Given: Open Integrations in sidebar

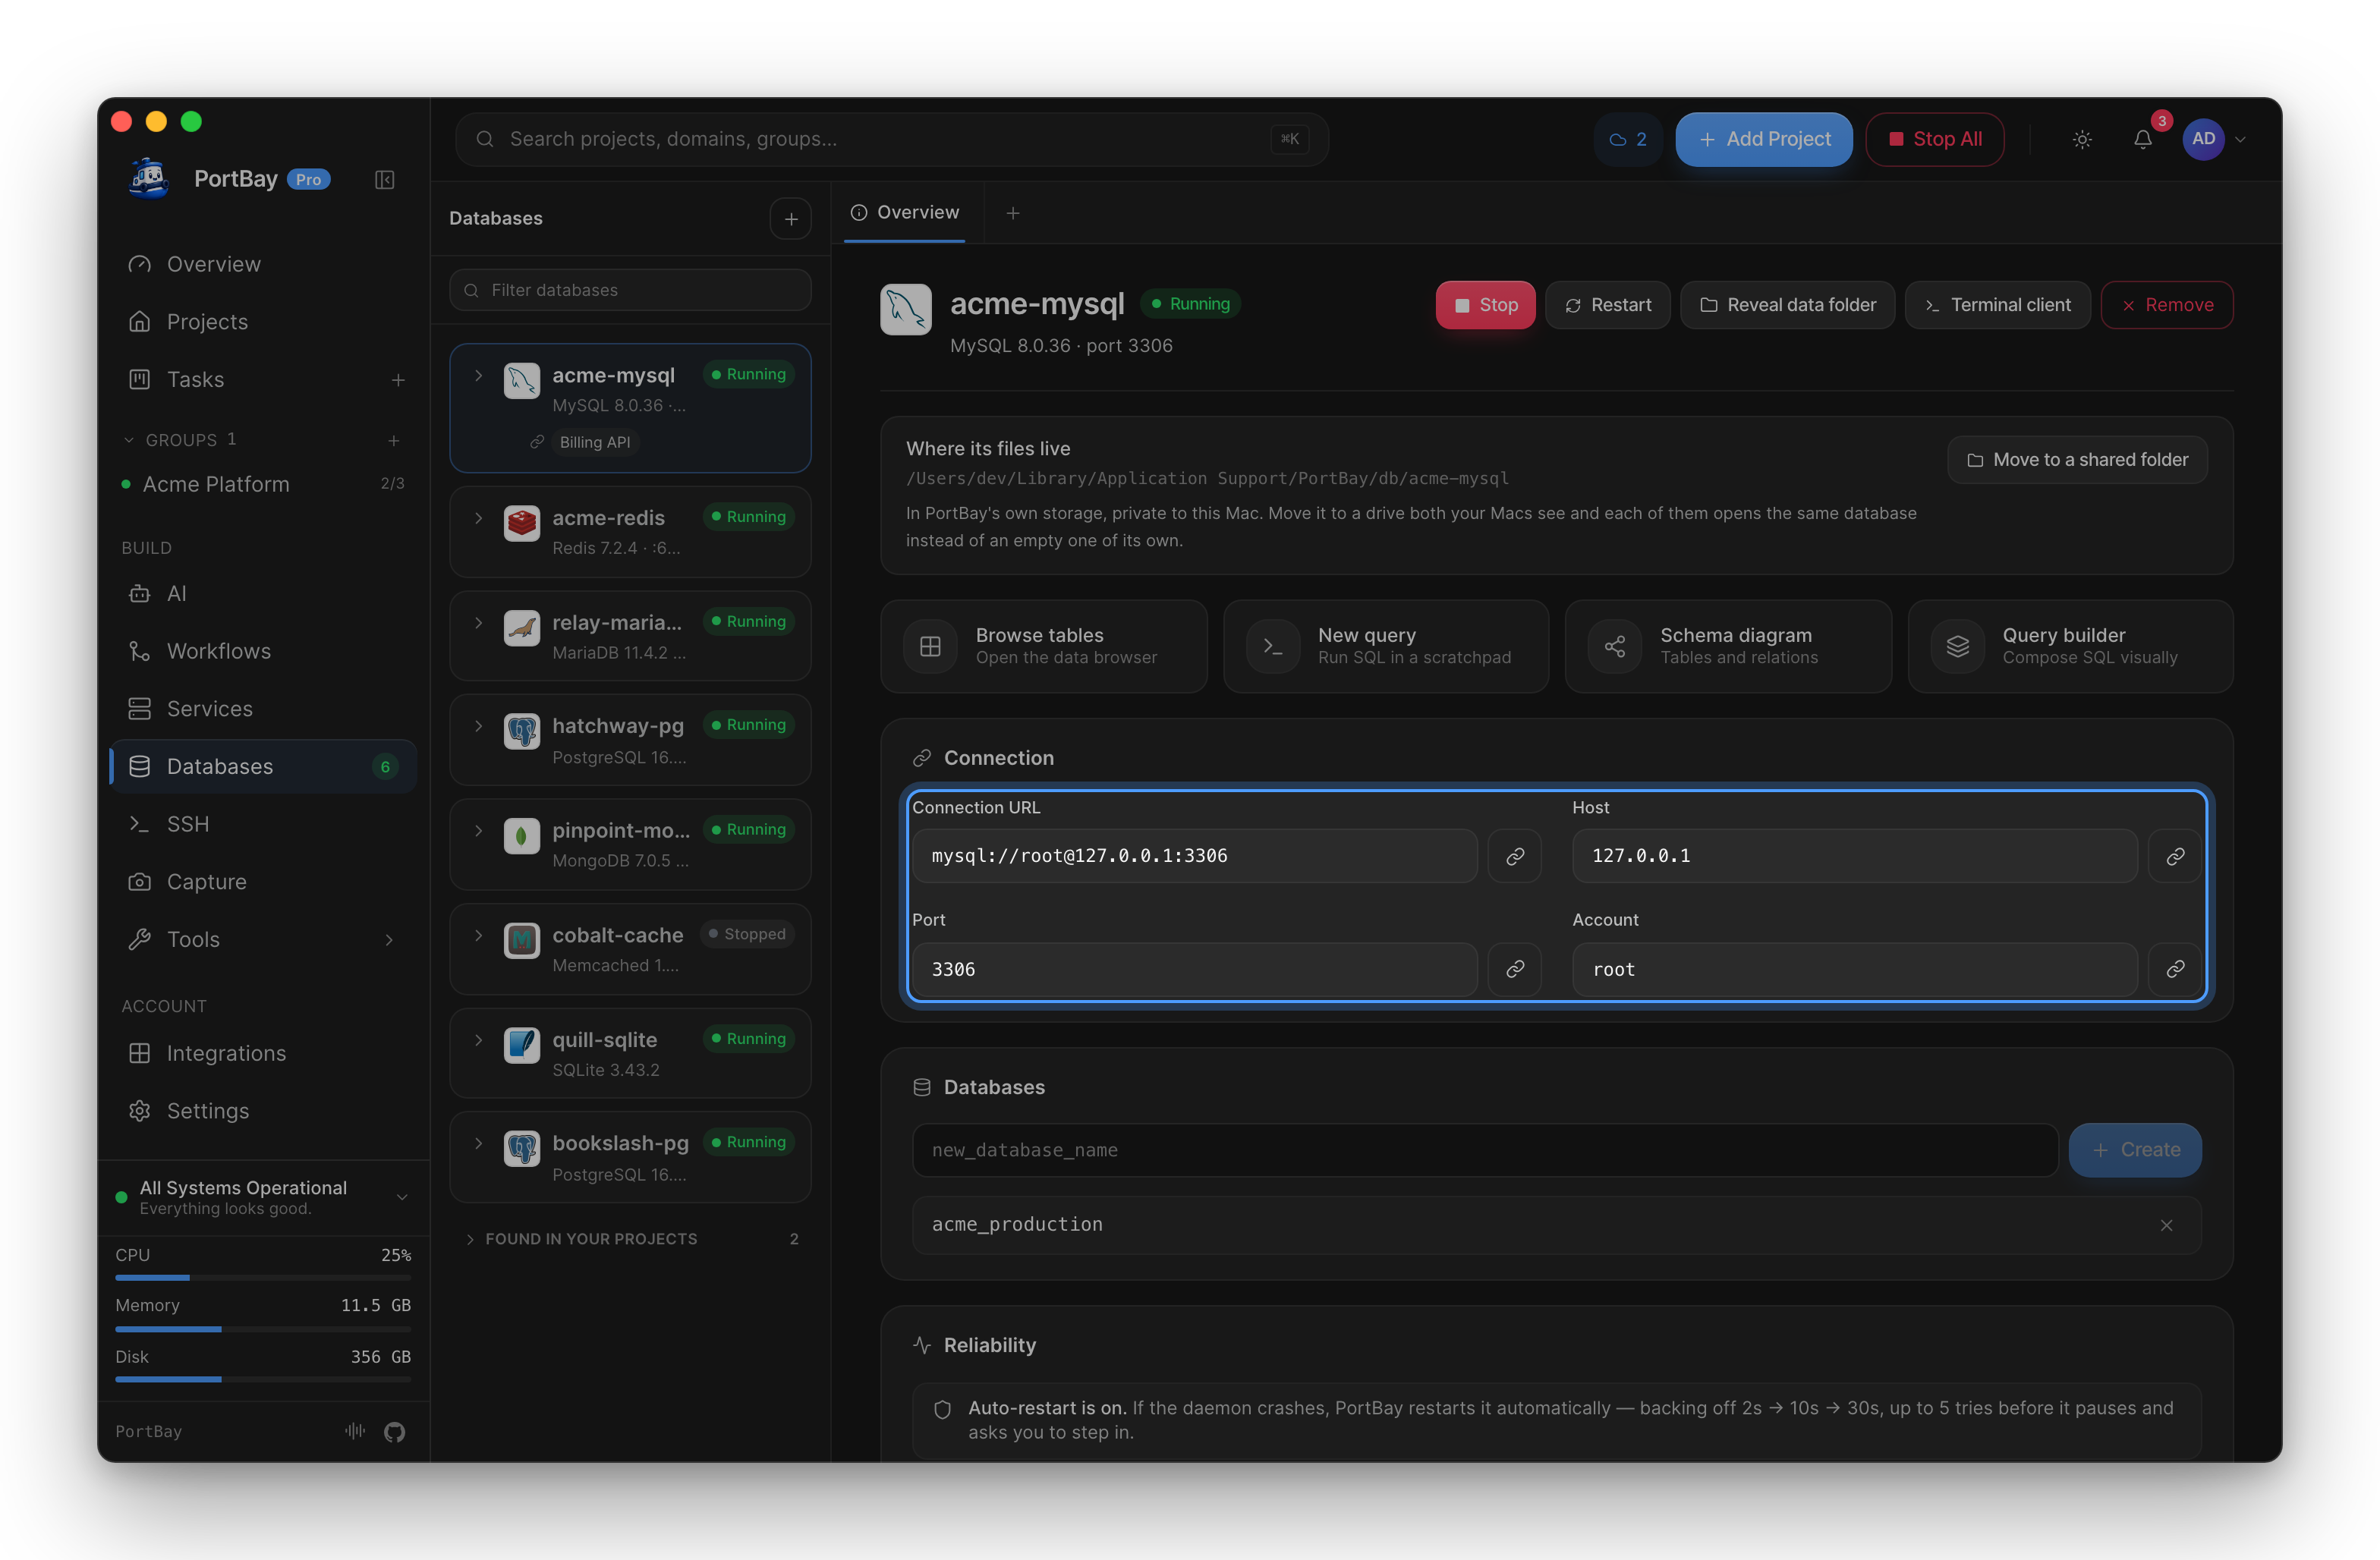Looking at the screenshot, I should 263,1053.
